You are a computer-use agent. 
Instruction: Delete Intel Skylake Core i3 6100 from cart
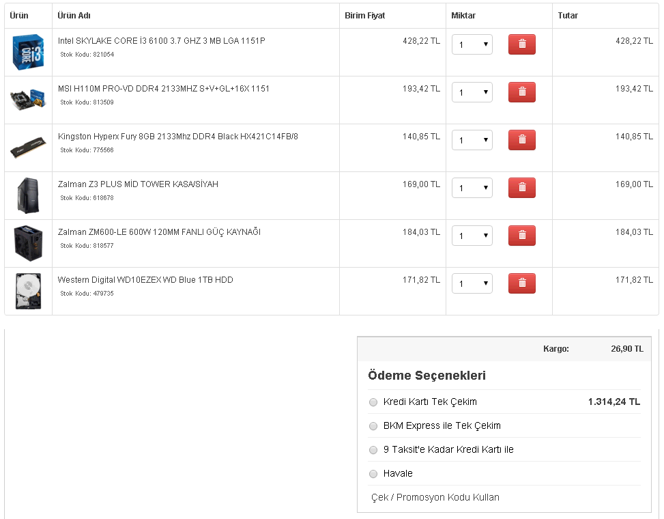[x=521, y=44]
